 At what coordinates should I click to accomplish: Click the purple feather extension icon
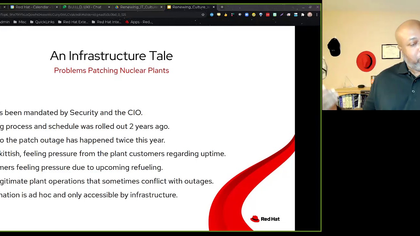coord(282,15)
